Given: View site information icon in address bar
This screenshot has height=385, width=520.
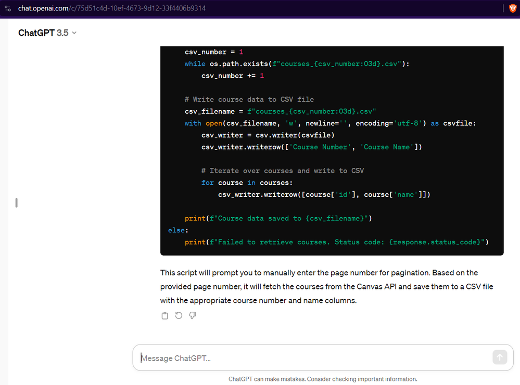Looking at the screenshot, I should 8,8.
